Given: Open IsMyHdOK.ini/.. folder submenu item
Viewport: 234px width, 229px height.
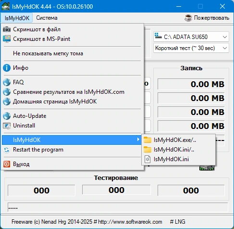Looking at the screenshot, I should tap(178, 150).
